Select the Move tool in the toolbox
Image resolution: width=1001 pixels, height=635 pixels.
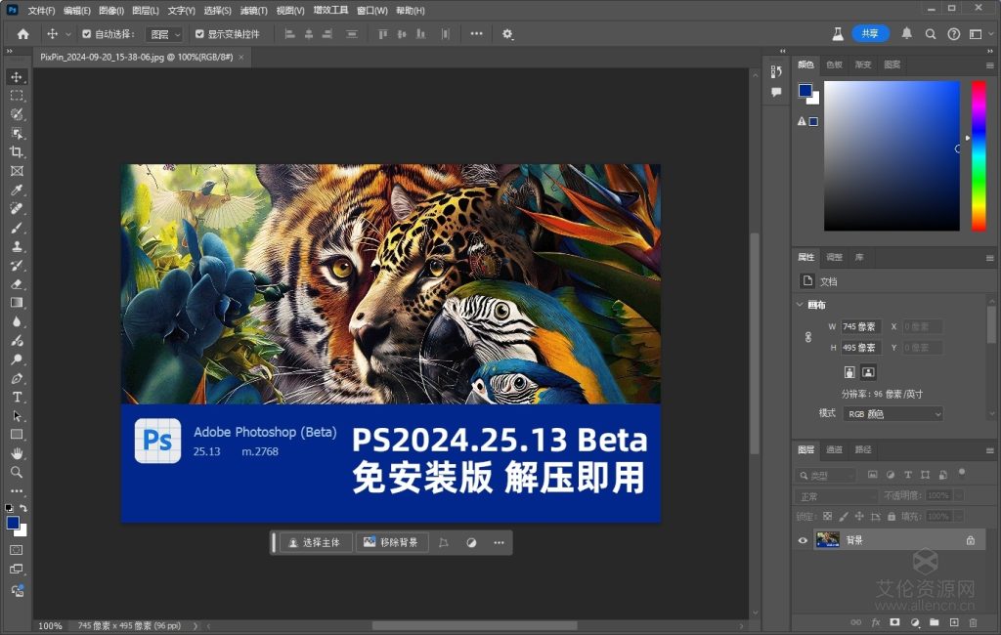click(17, 77)
